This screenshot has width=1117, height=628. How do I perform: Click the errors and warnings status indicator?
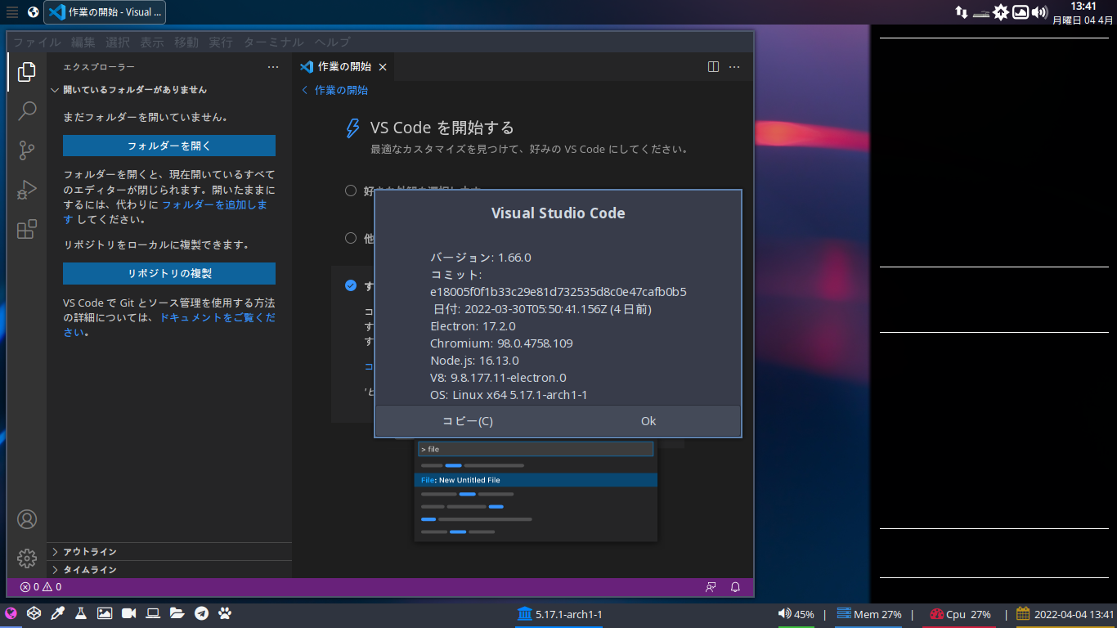(41, 587)
